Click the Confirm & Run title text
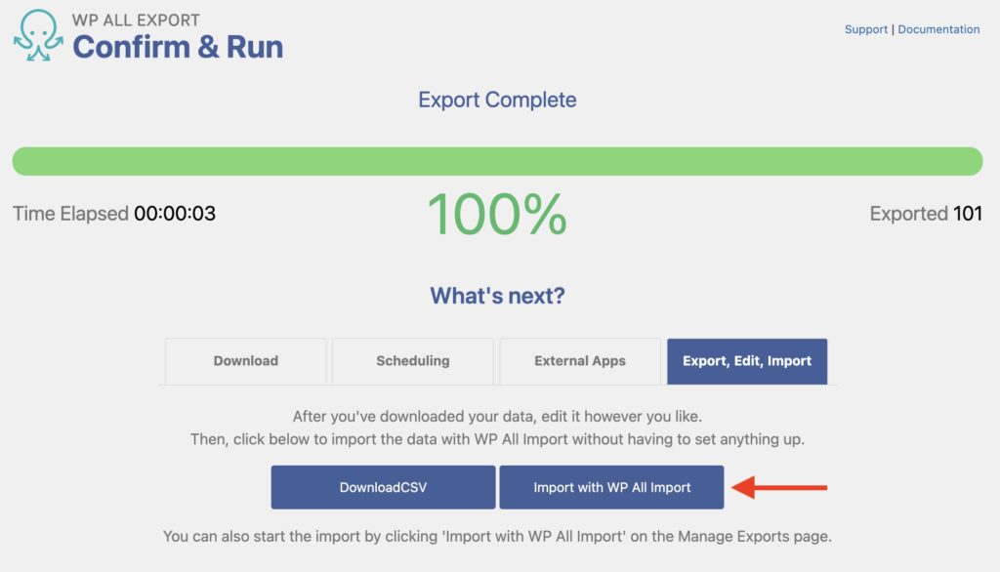 point(180,47)
